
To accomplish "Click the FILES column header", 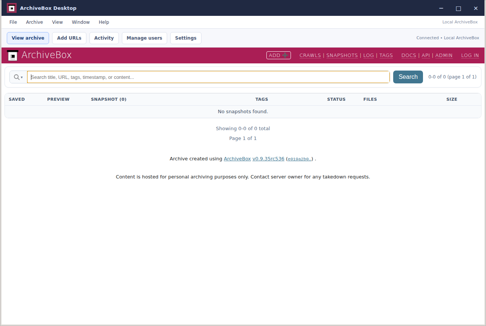I will click(x=370, y=99).
